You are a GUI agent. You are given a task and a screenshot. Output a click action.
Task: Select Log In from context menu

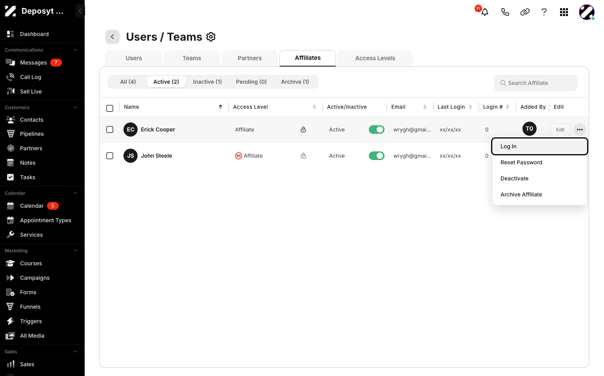coord(539,146)
